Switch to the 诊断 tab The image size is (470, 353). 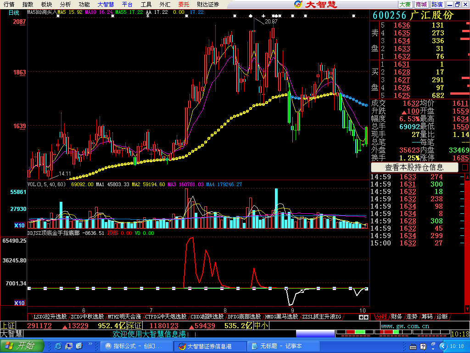tap(442, 317)
